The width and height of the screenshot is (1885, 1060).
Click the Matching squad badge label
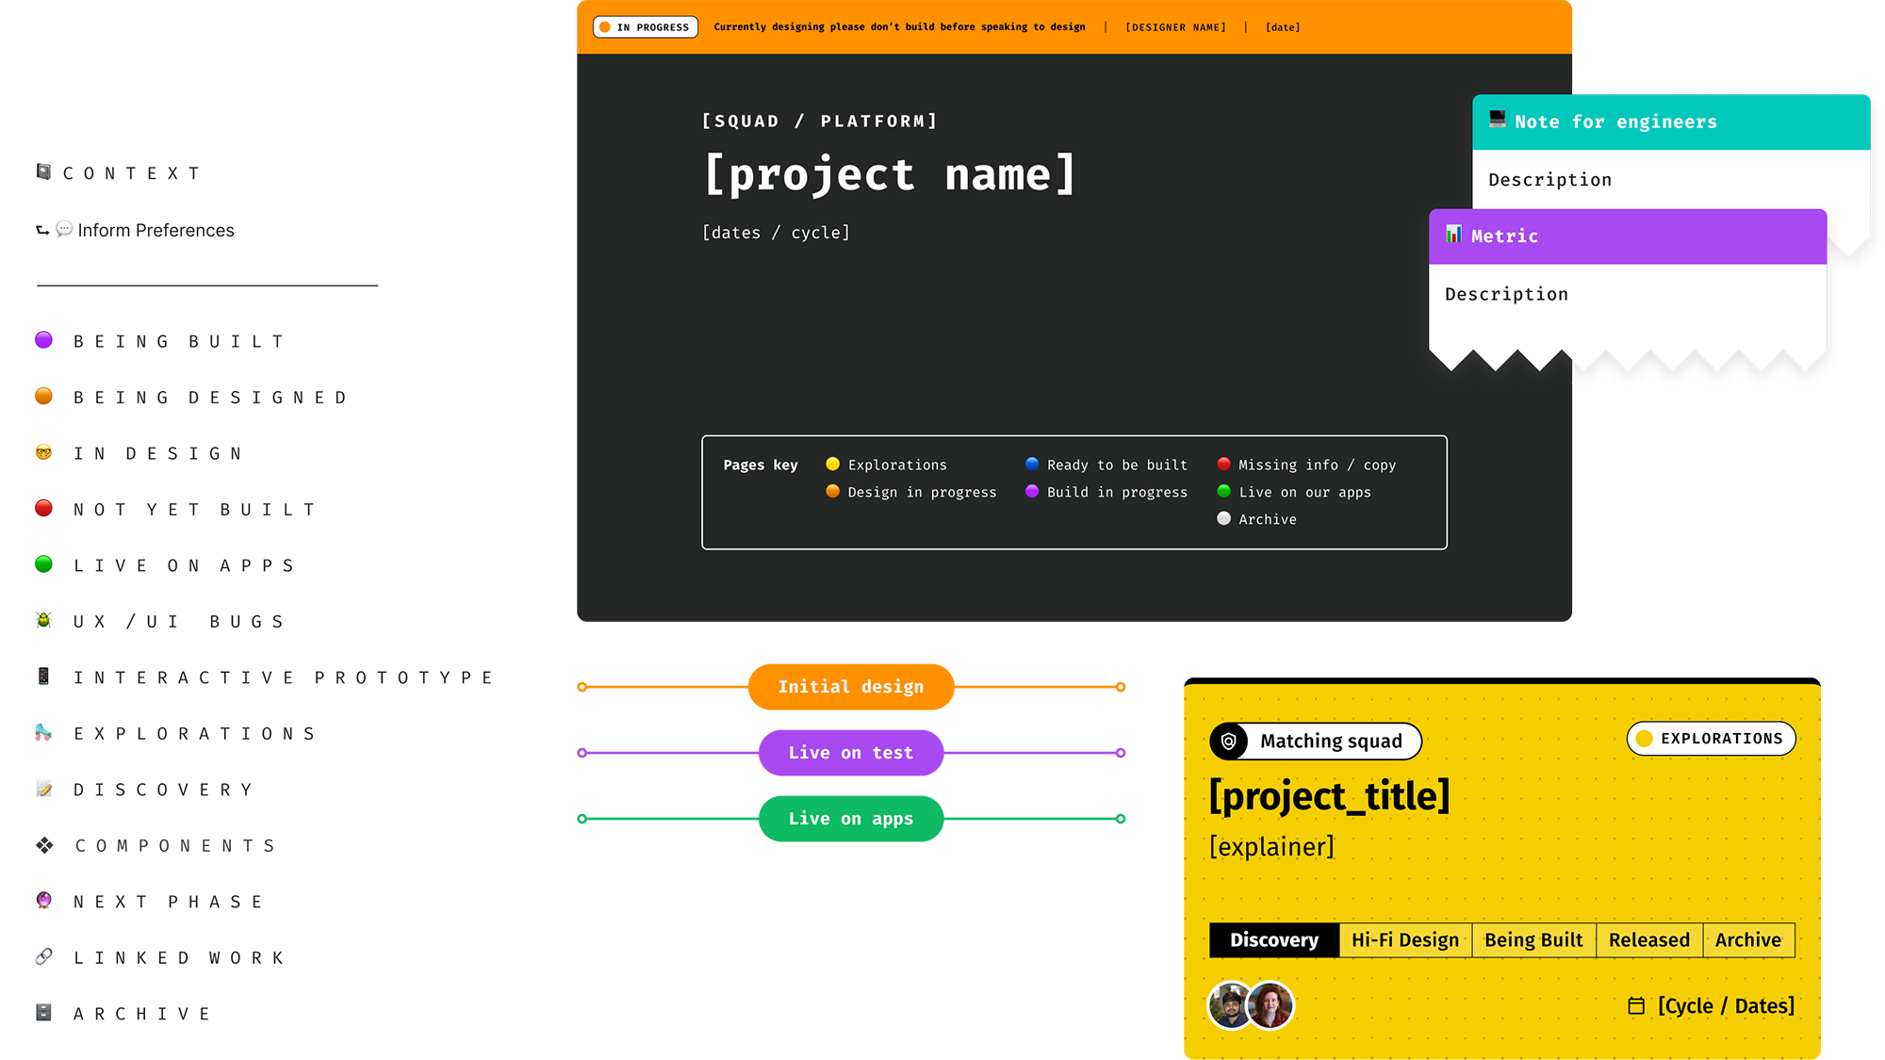point(1331,742)
